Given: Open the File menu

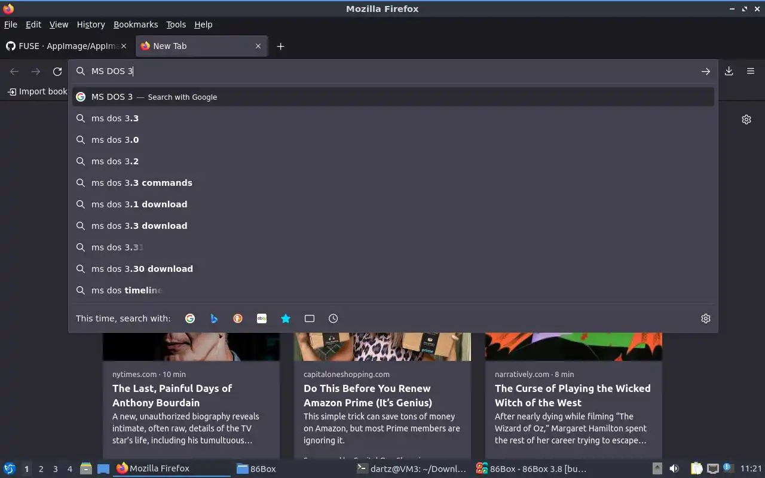Looking at the screenshot, I should tap(11, 24).
